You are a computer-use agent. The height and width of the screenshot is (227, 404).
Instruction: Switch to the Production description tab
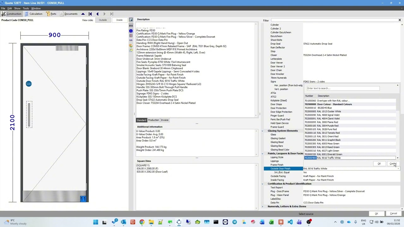pos(153,120)
